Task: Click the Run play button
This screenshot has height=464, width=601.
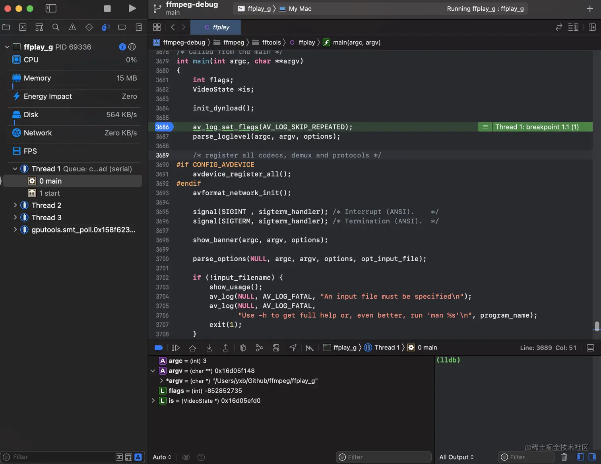Action: tap(132, 8)
